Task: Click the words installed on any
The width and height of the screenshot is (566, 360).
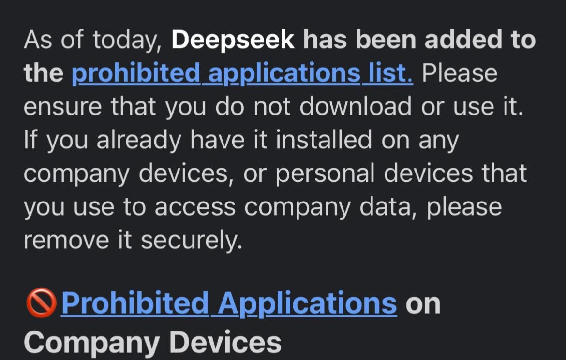Action: click(x=368, y=140)
